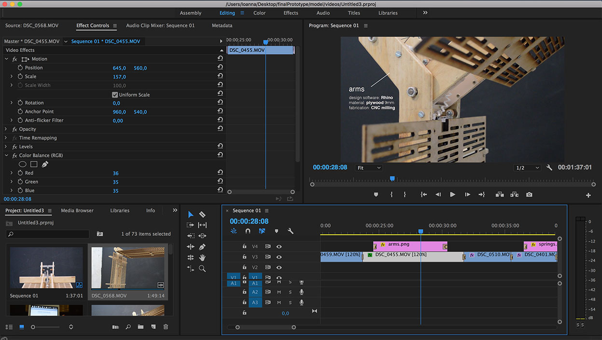Image resolution: width=602 pixels, height=340 pixels.
Task: Switch to the Color workspace
Action: 259,13
